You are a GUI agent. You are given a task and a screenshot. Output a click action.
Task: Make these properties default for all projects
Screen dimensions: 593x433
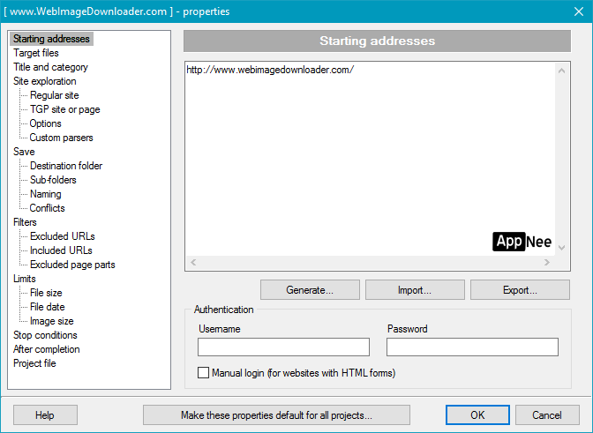click(276, 414)
